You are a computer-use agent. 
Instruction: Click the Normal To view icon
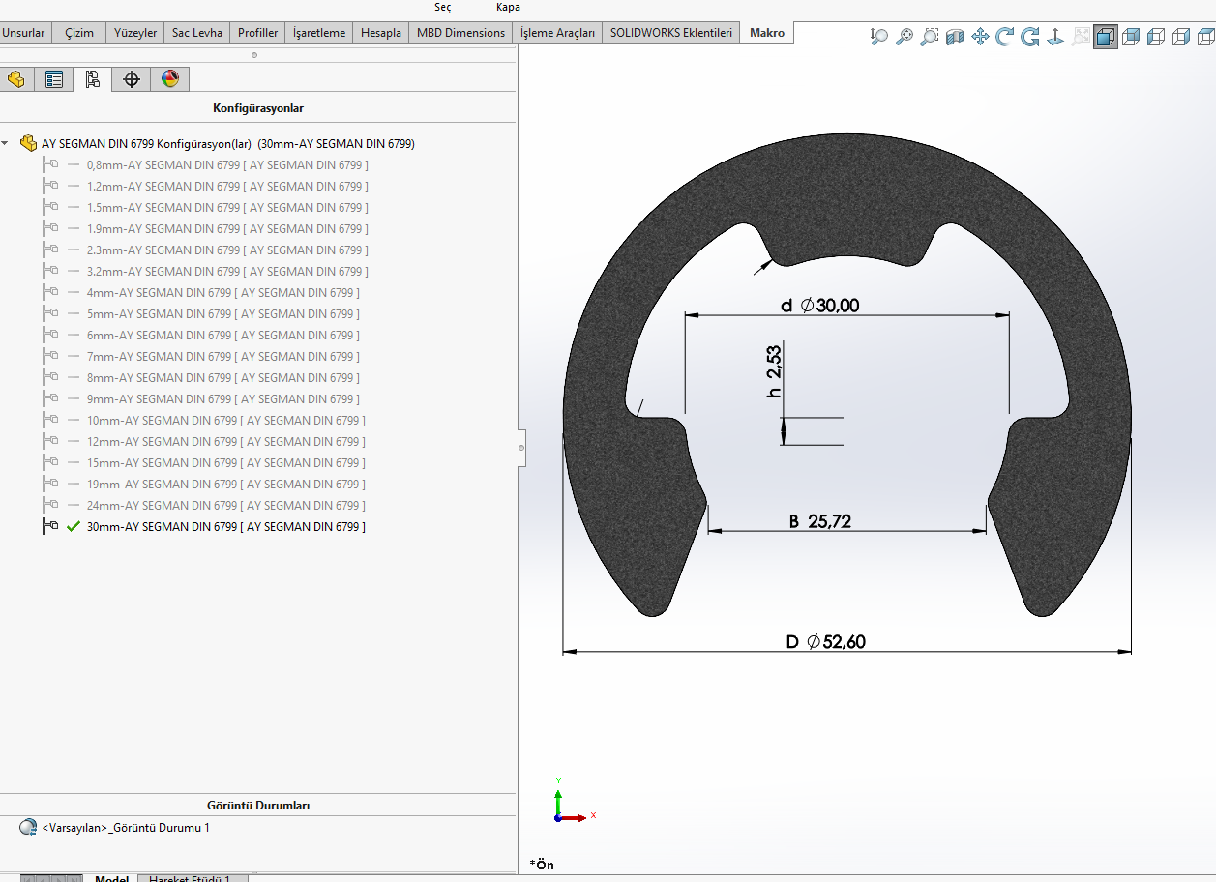pyautogui.click(x=1055, y=38)
